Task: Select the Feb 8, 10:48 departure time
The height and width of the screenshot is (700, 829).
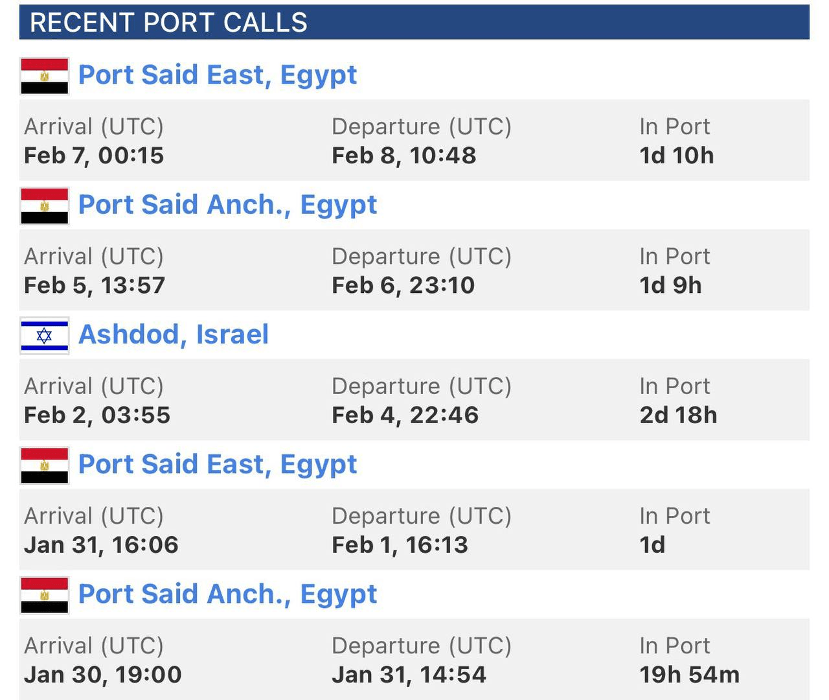Action: point(404,156)
